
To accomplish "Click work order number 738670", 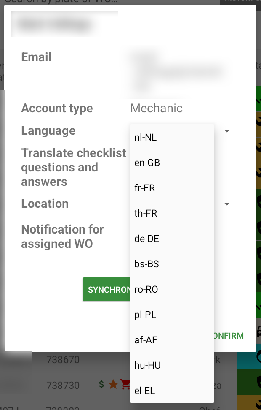I will (63, 360).
